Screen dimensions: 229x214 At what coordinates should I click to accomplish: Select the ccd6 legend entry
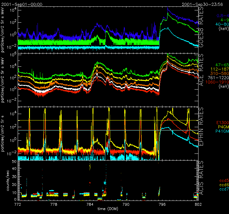pos(224,185)
